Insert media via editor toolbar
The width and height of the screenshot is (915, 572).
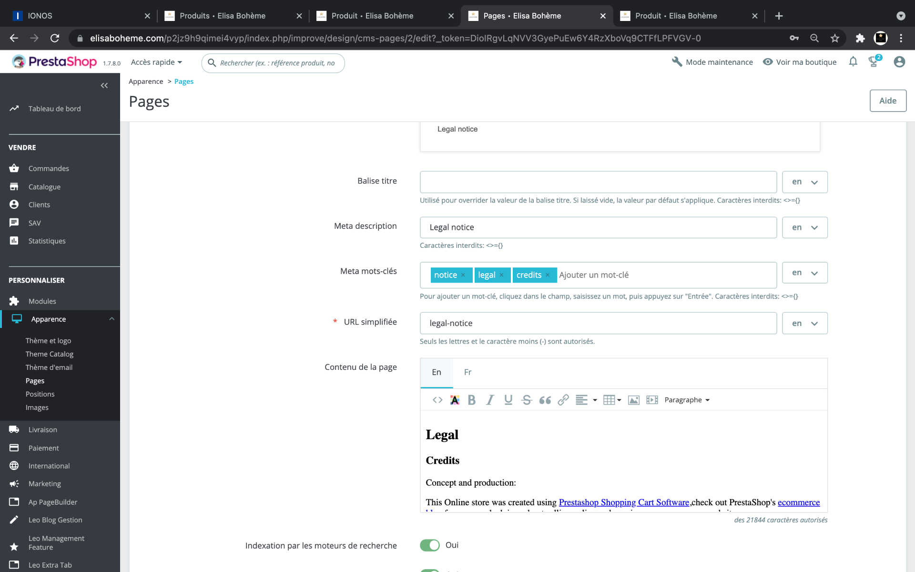[652, 400]
